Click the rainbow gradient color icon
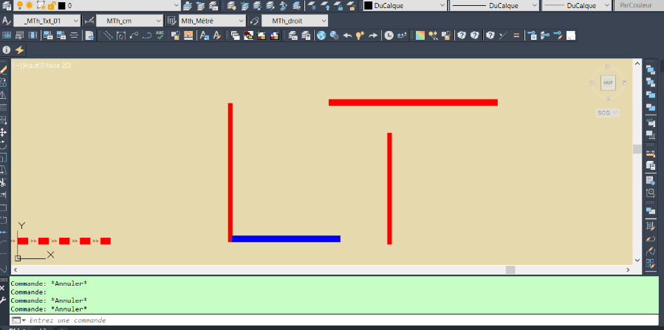Viewport: 664px width, 330px height. pyautogui.click(x=420, y=35)
